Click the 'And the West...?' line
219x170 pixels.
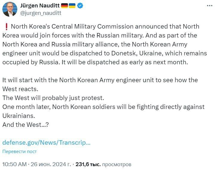[25, 124]
